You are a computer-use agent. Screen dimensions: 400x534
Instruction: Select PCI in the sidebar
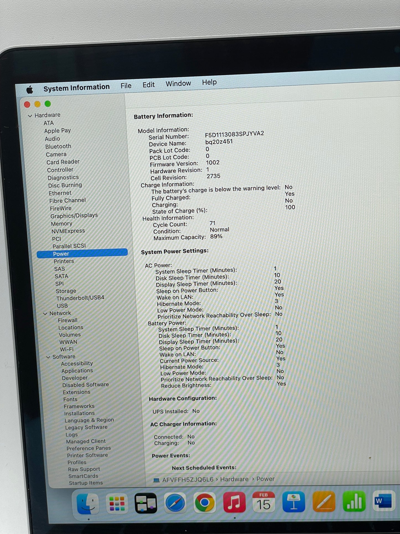[56, 239]
